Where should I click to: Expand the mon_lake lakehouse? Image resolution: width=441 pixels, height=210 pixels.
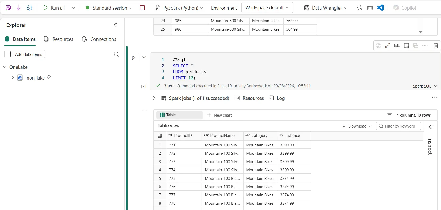click(x=13, y=78)
